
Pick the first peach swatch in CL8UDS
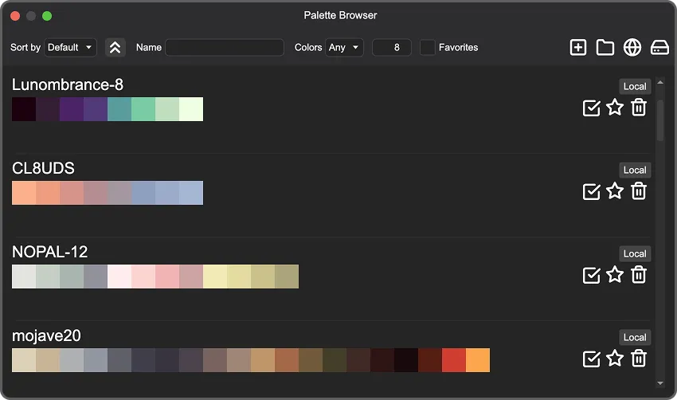pos(24,193)
